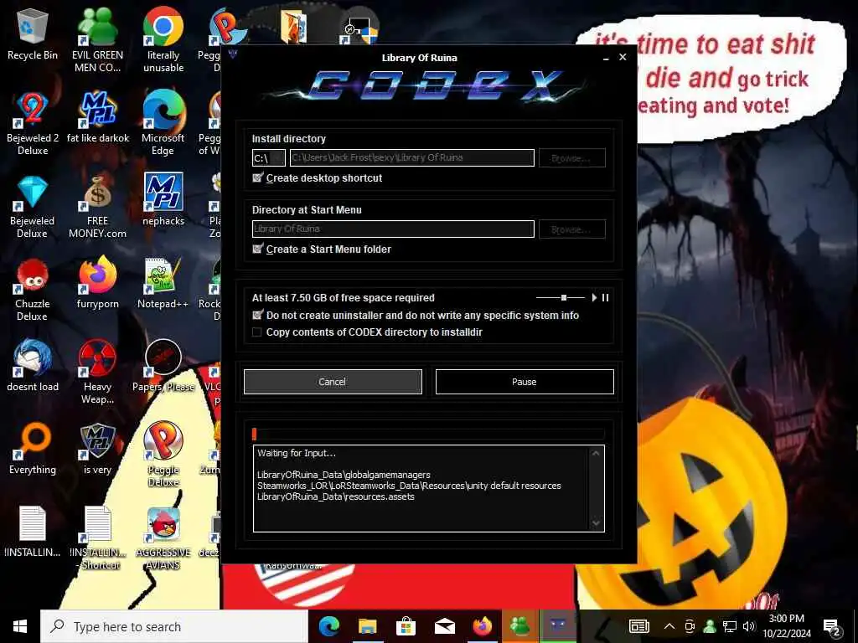The height and width of the screenshot is (643, 858).
Task: Open Firefox from the taskbar
Action: click(482, 626)
